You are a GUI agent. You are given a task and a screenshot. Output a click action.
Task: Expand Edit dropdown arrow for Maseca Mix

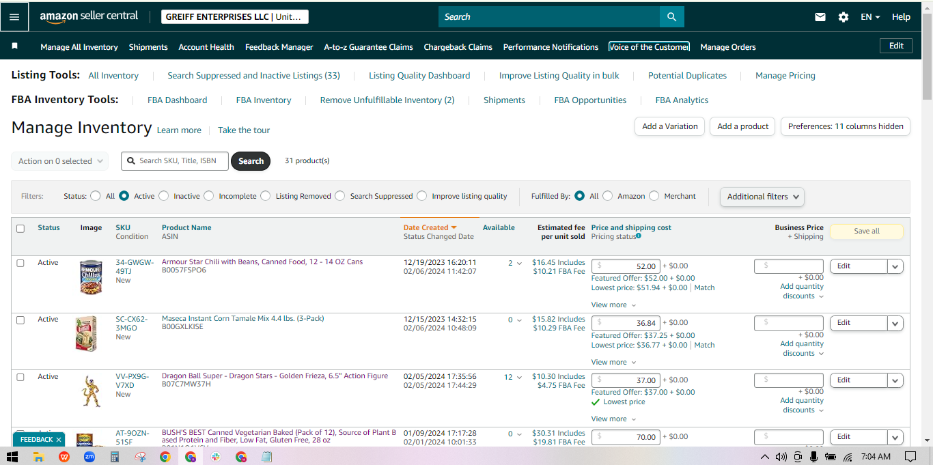[895, 323]
